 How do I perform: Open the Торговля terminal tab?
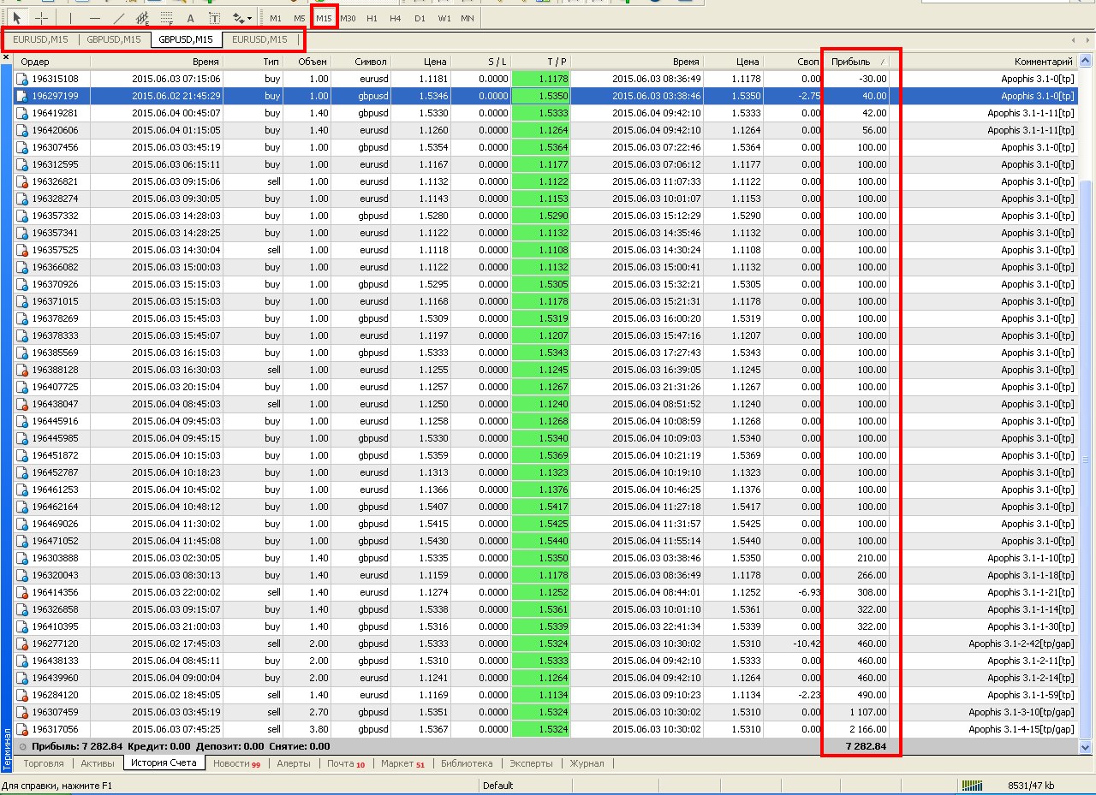coord(43,763)
